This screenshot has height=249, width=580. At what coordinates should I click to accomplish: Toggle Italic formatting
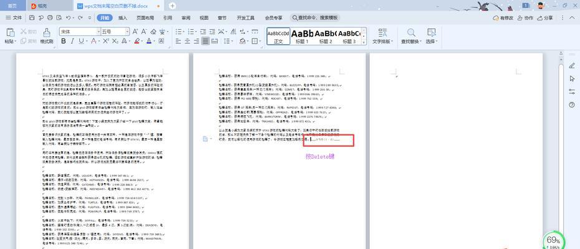pyautogui.click(x=72, y=41)
